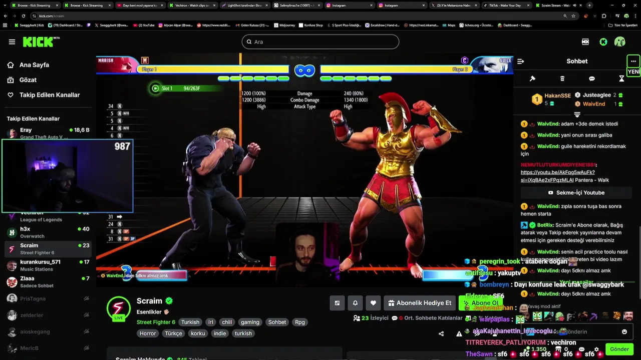Open offline channel zelderler
This screenshot has height=360, width=641.
[x=48, y=315]
